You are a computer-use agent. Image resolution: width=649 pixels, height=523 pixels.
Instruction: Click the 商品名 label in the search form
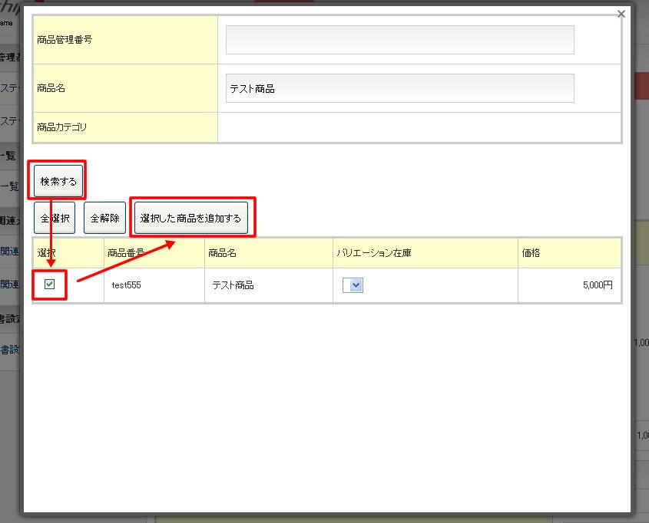pyautogui.click(x=51, y=88)
